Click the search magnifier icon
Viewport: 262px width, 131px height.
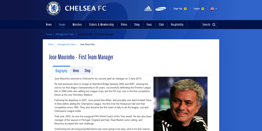tap(214, 25)
